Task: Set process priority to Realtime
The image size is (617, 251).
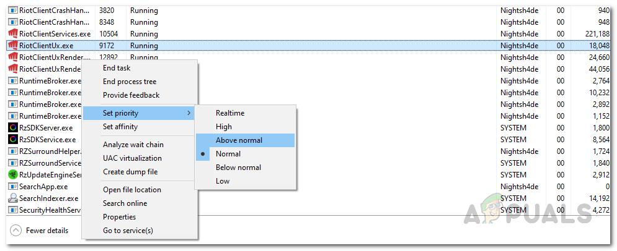Action: point(230,113)
